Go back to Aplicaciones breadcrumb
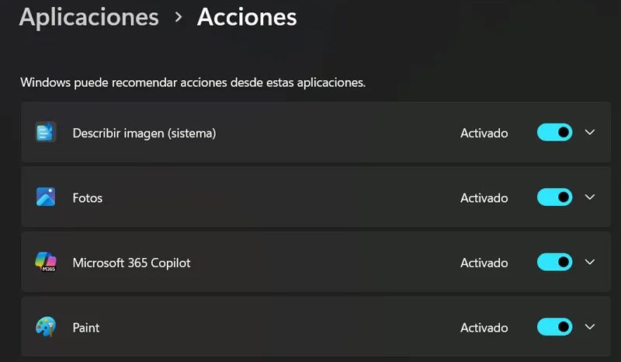 click(x=88, y=17)
